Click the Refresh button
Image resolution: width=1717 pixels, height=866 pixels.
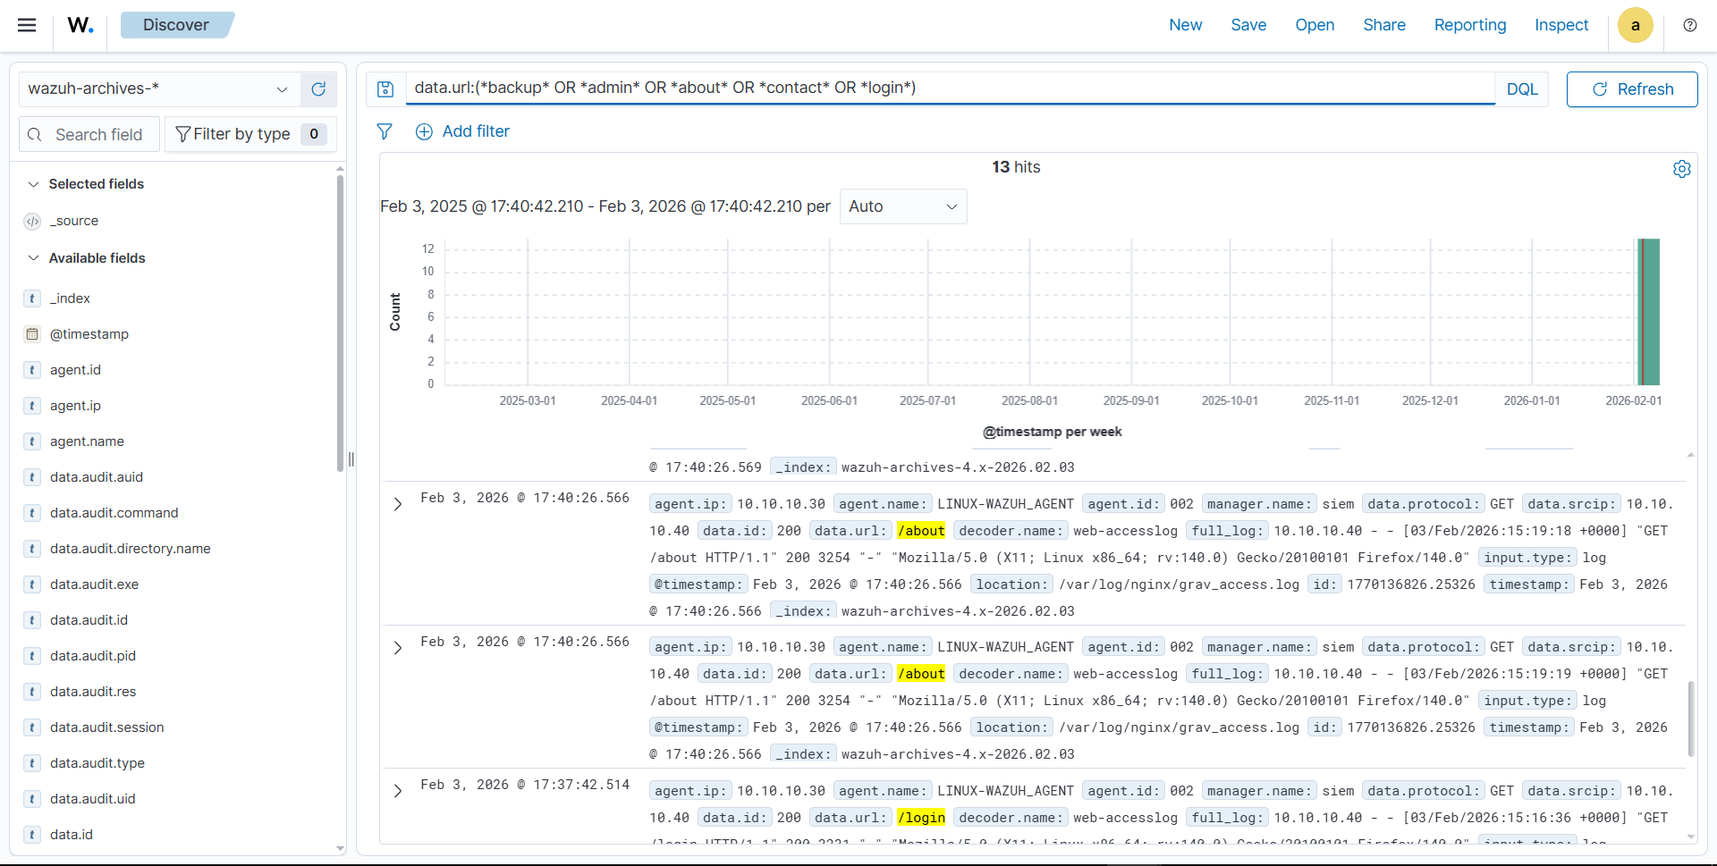(x=1631, y=88)
